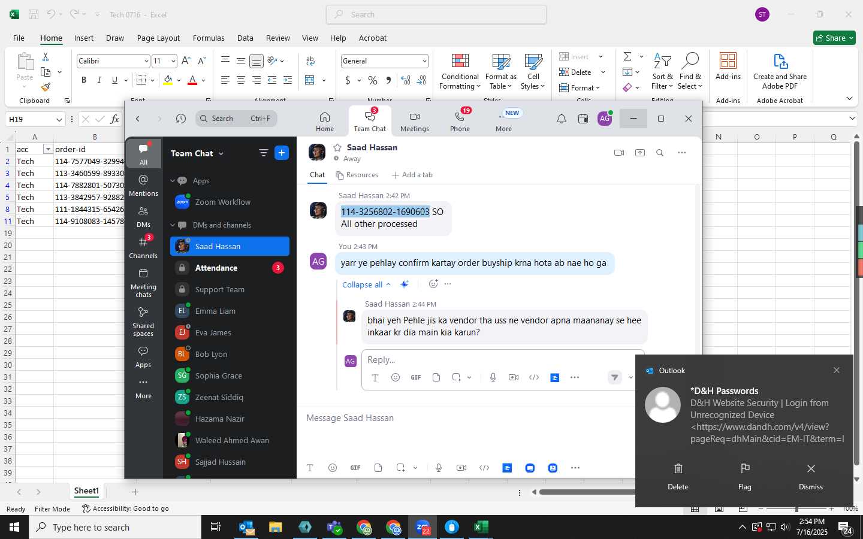863x539 pixels.
Task: Open Zoom Phone tab
Action: [x=460, y=122]
